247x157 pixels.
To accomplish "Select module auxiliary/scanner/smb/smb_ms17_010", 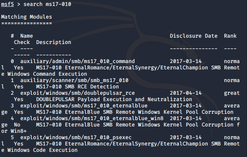I will pos(74,80).
